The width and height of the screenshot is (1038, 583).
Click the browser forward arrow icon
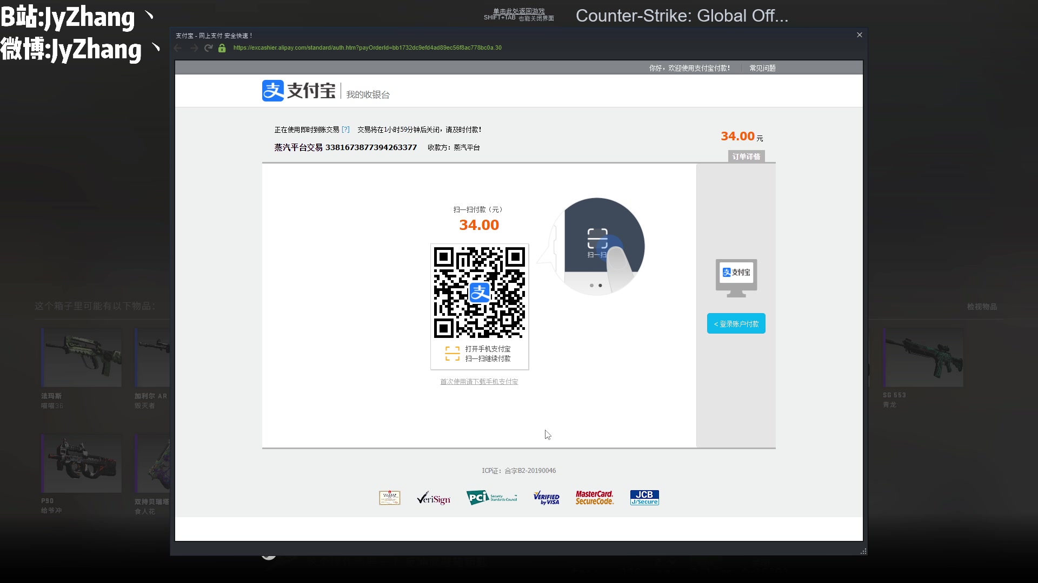194,48
